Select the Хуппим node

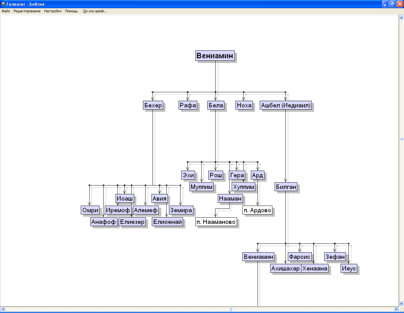pyautogui.click(x=244, y=187)
